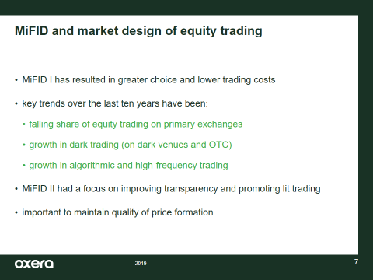Click the 2019 footer date text
Image resolution: width=373 pixels, height=280 pixels.
[141, 264]
